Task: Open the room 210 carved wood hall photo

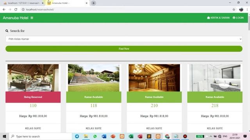Action: (x=154, y=78)
